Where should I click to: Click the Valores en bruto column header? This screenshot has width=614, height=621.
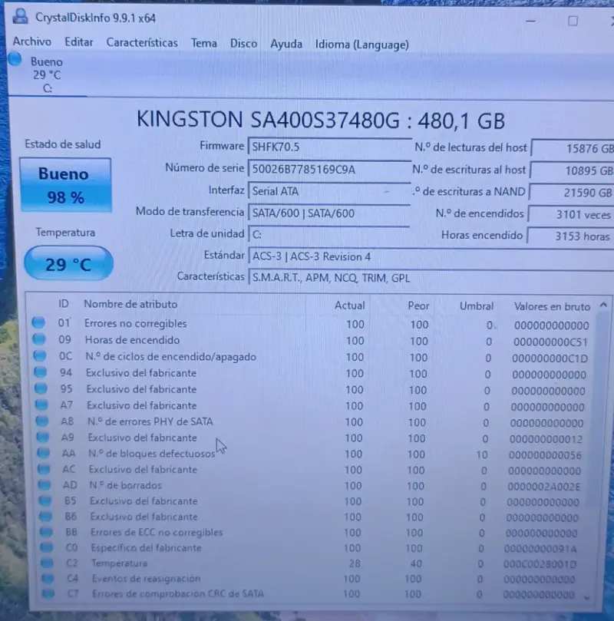(552, 306)
